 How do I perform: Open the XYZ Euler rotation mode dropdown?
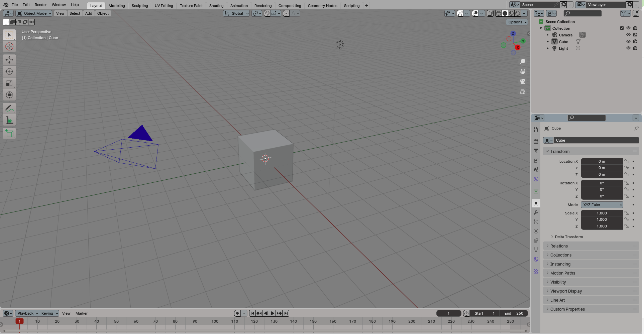602,205
